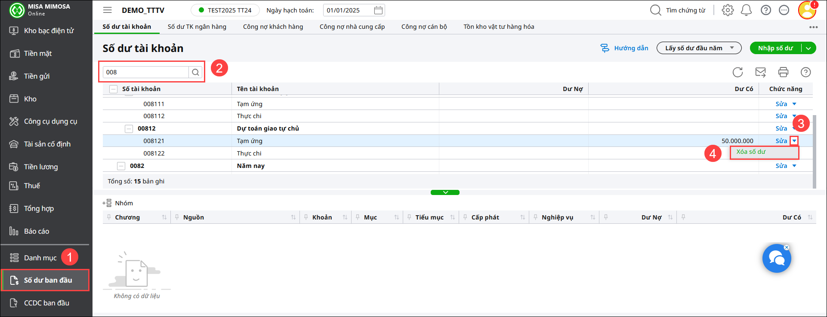This screenshot has width=827, height=317.
Task: Open the floating chat support button
Action: coord(777,259)
